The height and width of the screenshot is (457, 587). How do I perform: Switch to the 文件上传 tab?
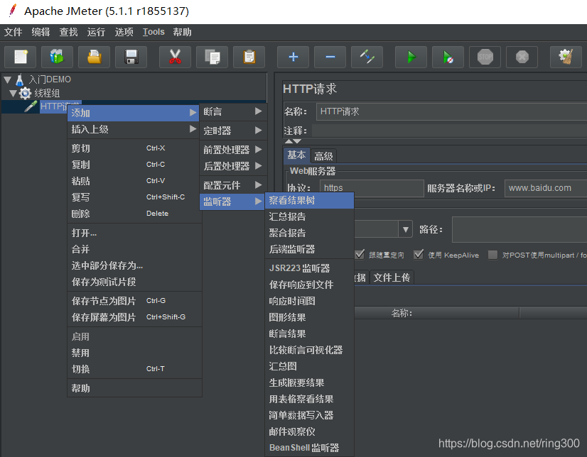pos(392,277)
